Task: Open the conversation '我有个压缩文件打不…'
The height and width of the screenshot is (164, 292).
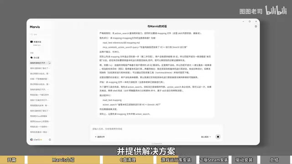Action: tap(40, 100)
